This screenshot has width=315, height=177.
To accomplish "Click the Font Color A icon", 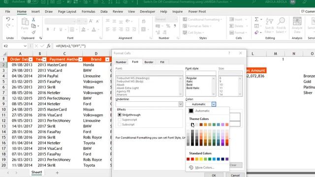I will pos(94,29).
